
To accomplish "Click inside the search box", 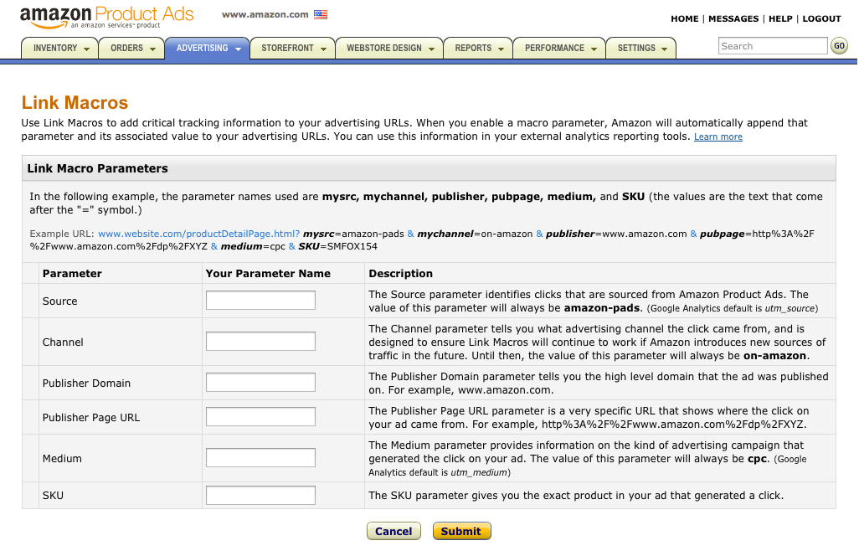I will 771,45.
